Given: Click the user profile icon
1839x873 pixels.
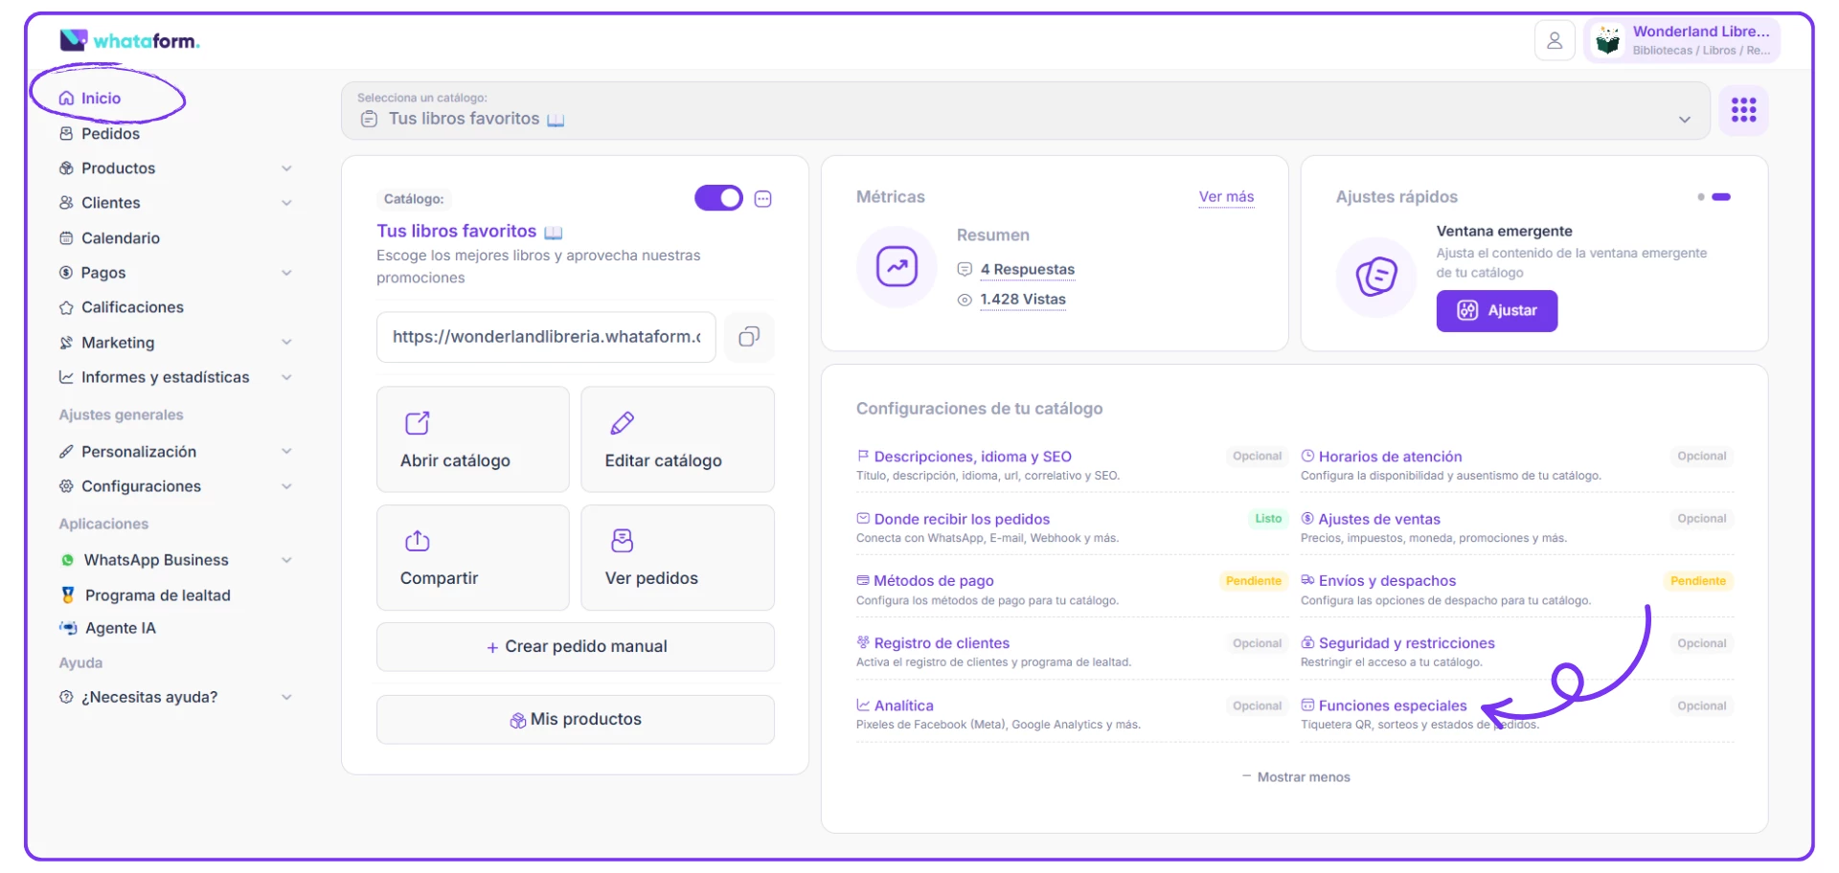Looking at the screenshot, I should coord(1555,41).
